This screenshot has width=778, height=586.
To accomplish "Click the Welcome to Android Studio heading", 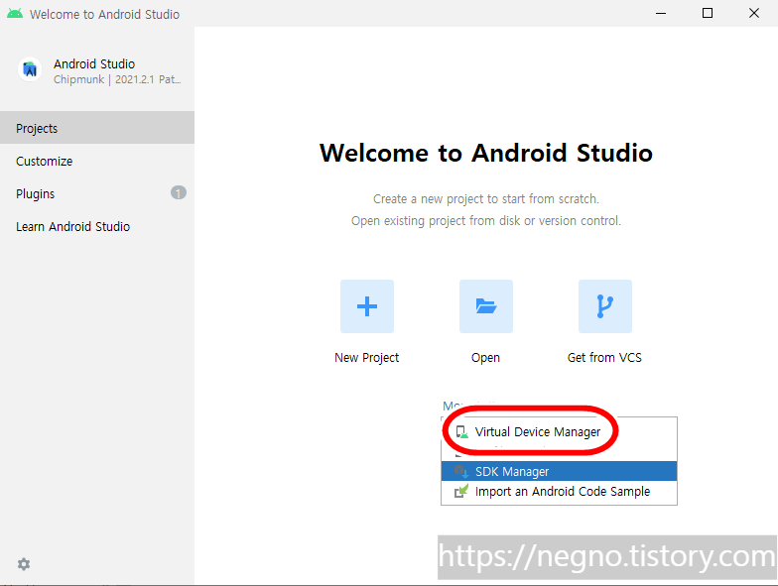I will point(486,153).
